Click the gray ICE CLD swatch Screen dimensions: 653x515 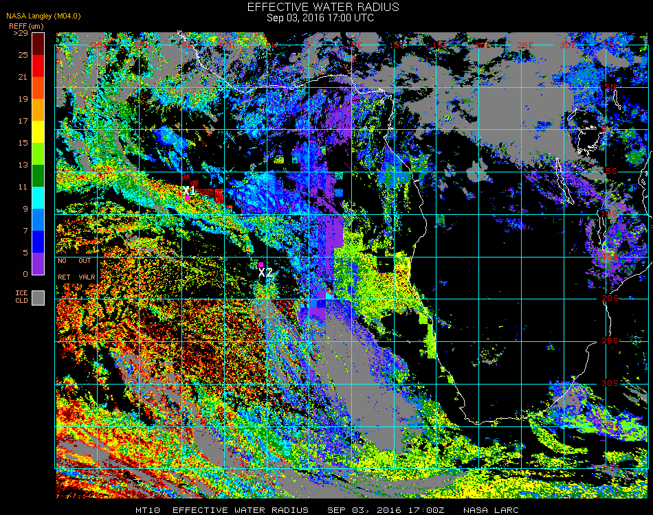(x=38, y=298)
